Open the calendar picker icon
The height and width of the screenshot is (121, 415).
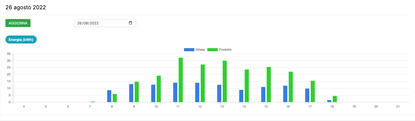pos(130,23)
